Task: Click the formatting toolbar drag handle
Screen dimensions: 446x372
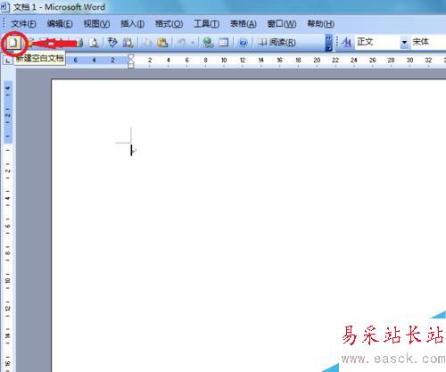Action: [x=337, y=42]
